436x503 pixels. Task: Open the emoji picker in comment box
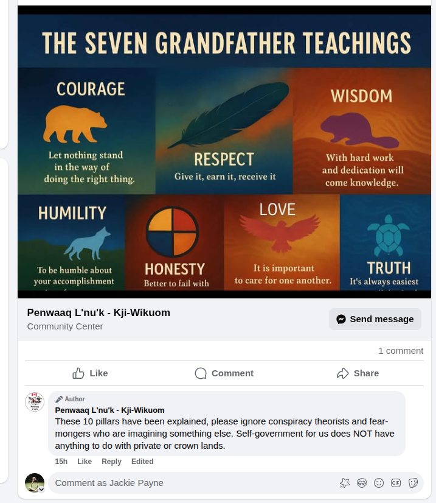click(x=379, y=483)
